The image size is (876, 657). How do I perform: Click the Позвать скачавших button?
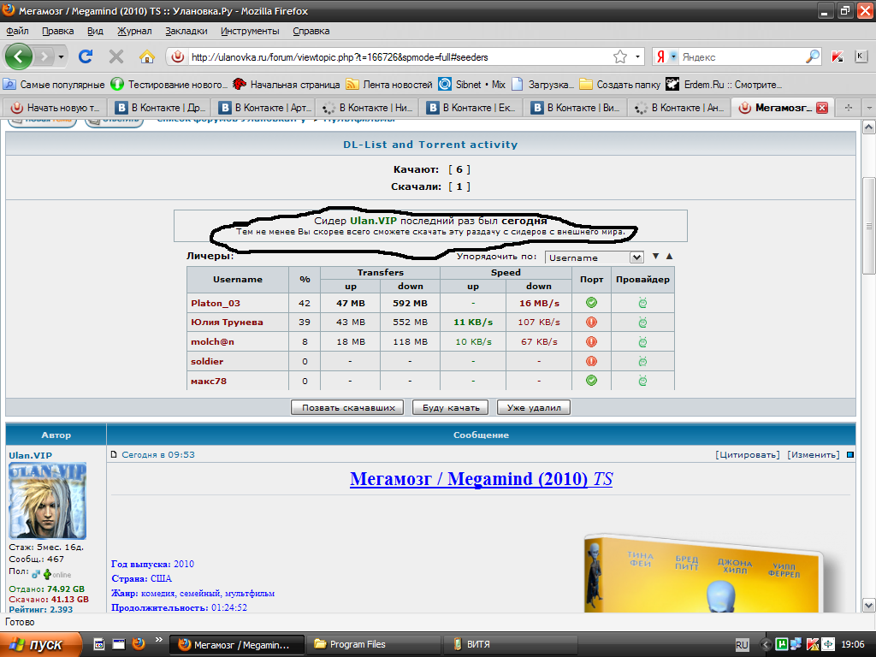349,407
